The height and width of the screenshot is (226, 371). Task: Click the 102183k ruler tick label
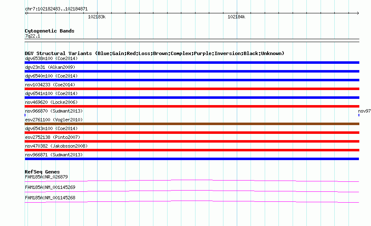click(x=97, y=17)
